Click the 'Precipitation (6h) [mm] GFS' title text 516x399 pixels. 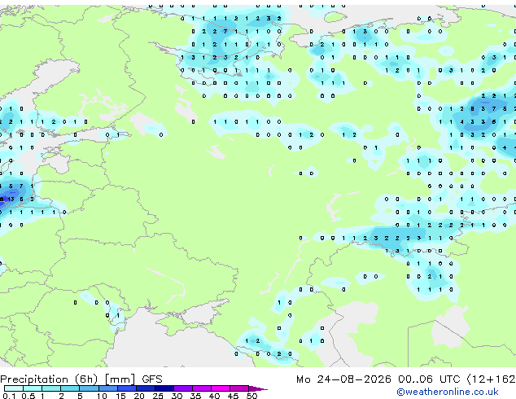tap(81, 379)
